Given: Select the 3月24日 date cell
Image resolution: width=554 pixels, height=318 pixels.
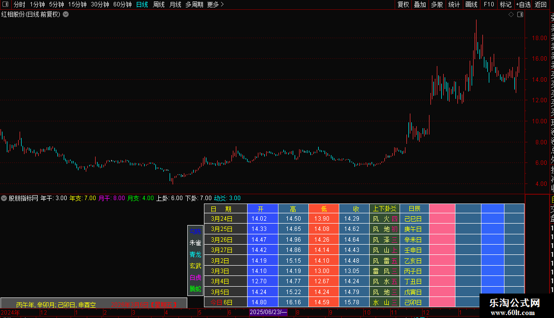Looking at the screenshot, I should coord(226,219).
